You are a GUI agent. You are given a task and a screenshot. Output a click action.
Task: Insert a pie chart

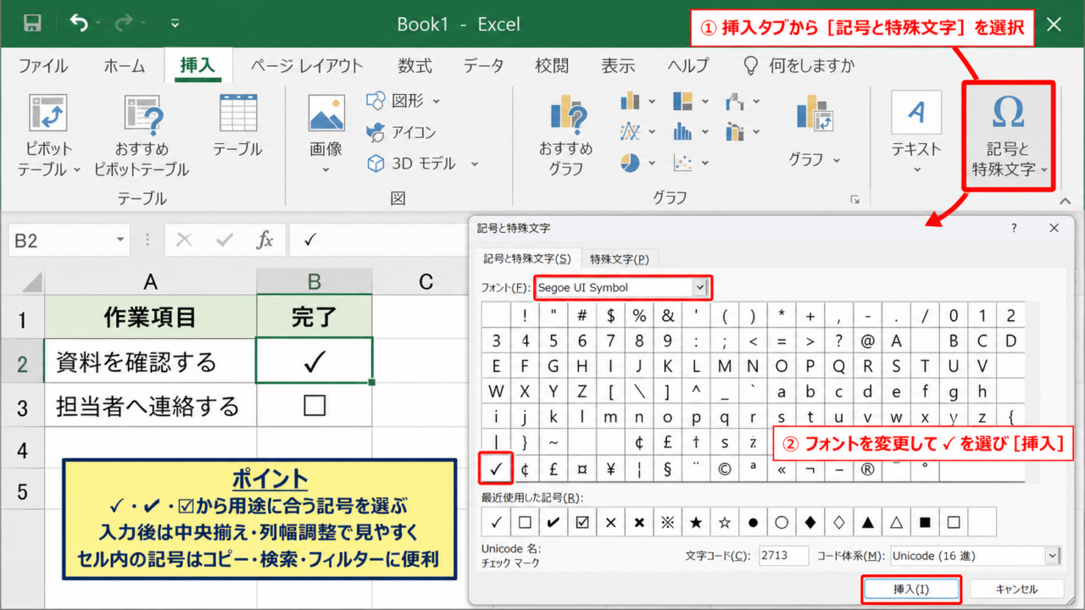(x=637, y=162)
